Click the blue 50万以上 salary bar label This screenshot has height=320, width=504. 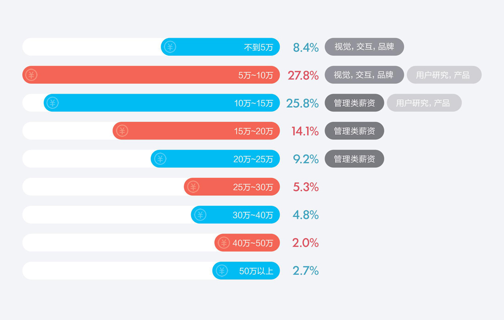[x=256, y=271]
